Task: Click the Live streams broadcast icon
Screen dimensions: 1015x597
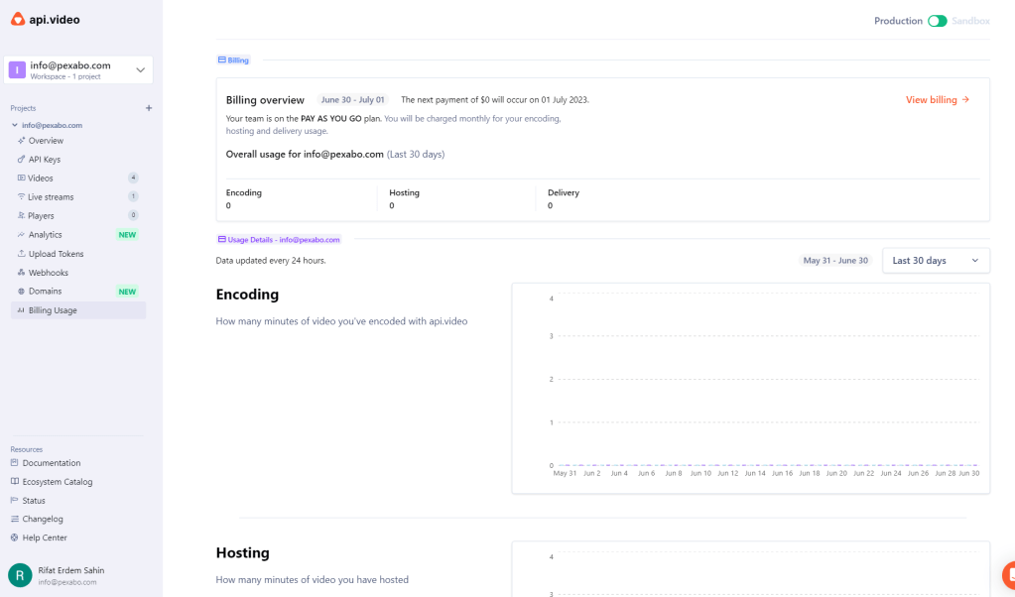Action: 22,196
